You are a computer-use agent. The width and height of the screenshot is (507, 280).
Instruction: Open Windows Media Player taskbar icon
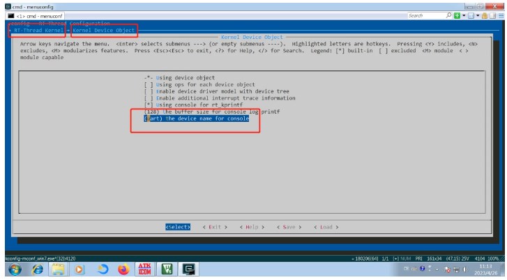(x=80, y=270)
